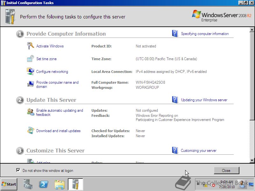This screenshot has width=255, height=191.
Task: Click the computer name and domain icon
Action: 30,84
